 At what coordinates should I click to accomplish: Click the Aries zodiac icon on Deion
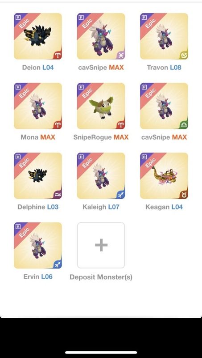58,55
